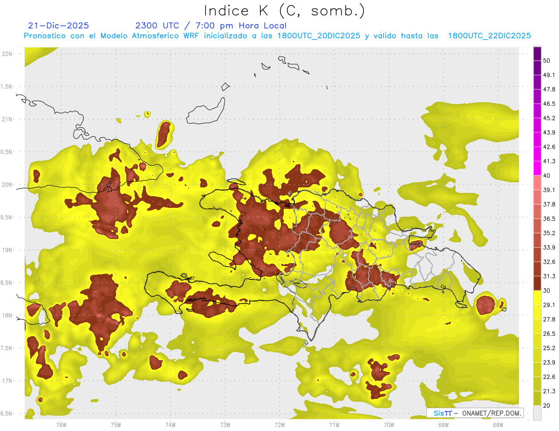
Task: Pick the dark purple top band of the color scale
Action: (537, 53)
